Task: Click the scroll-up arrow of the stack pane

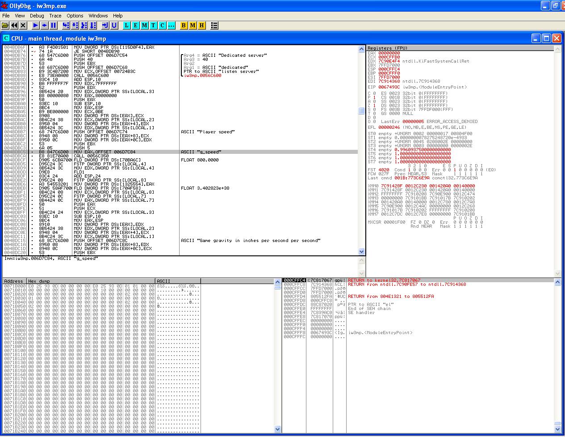Action: point(557,281)
